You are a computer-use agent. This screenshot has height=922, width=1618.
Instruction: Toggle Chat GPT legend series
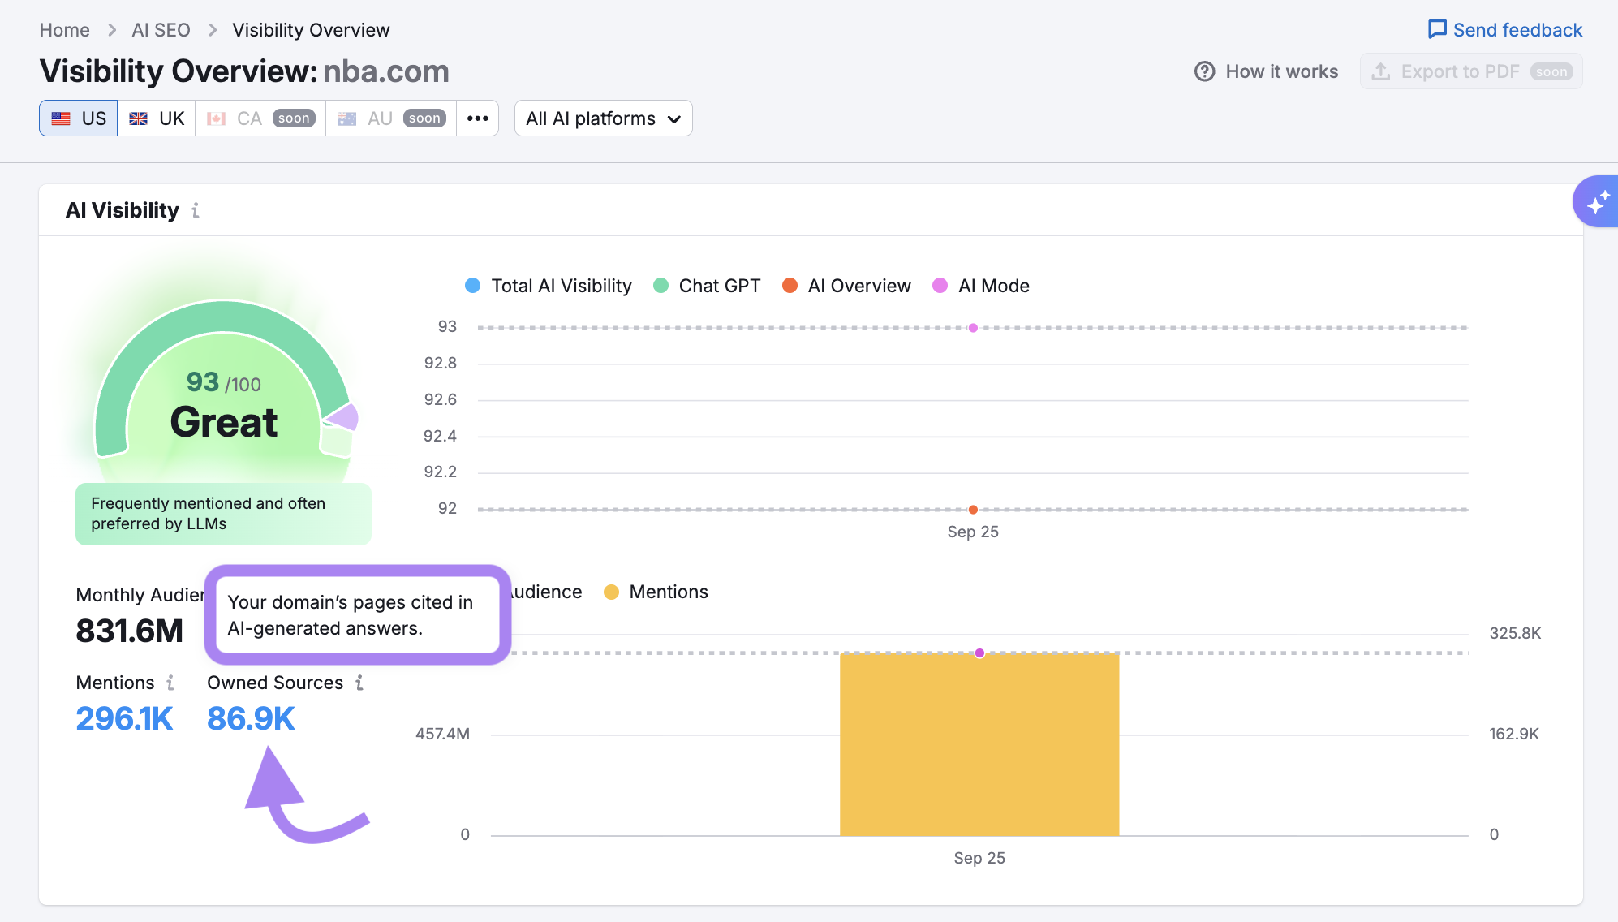click(708, 286)
